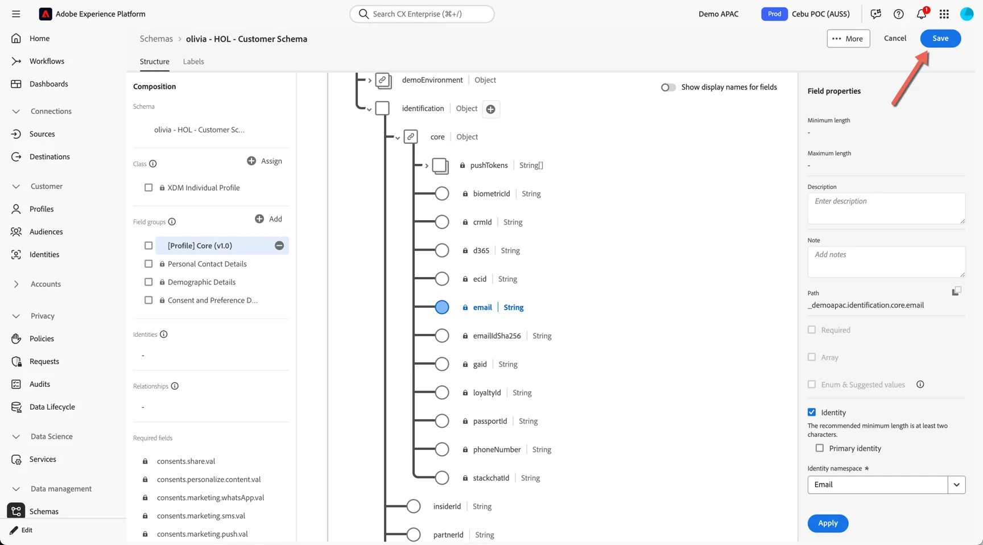The width and height of the screenshot is (983, 545).
Task: Save the schema changes
Action: [x=940, y=39]
